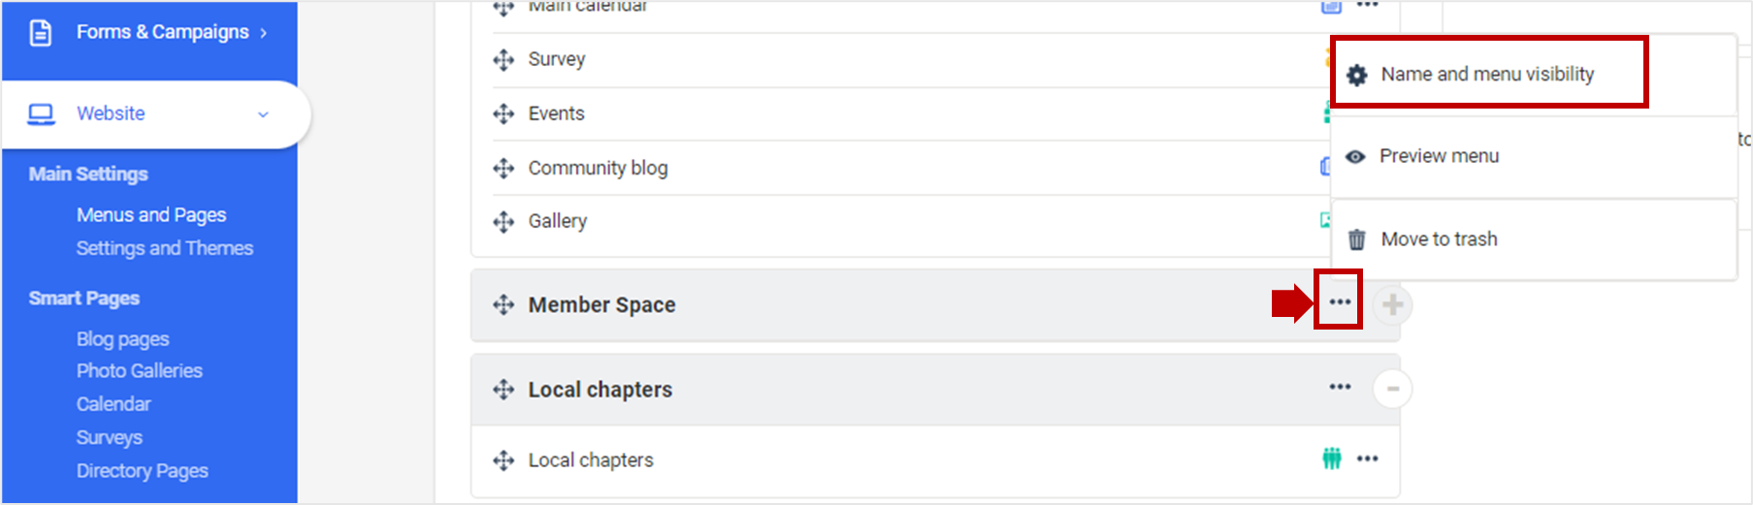Click the Member Space drag handle icon

coord(503,305)
